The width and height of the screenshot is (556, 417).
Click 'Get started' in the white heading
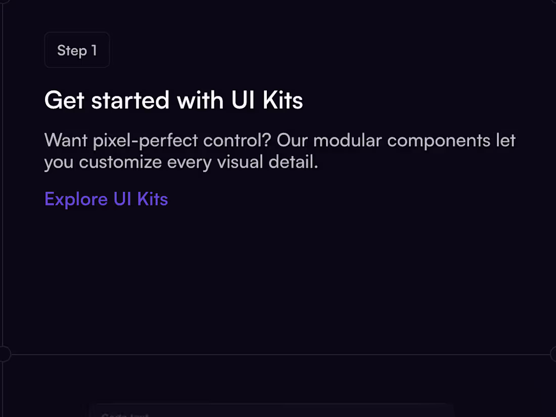(107, 100)
